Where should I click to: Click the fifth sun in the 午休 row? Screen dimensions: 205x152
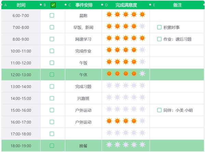tap(142, 74)
